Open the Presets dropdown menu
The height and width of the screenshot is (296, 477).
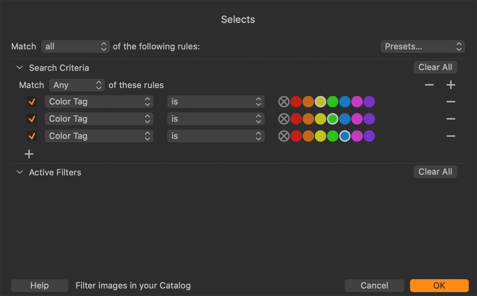[x=422, y=47]
